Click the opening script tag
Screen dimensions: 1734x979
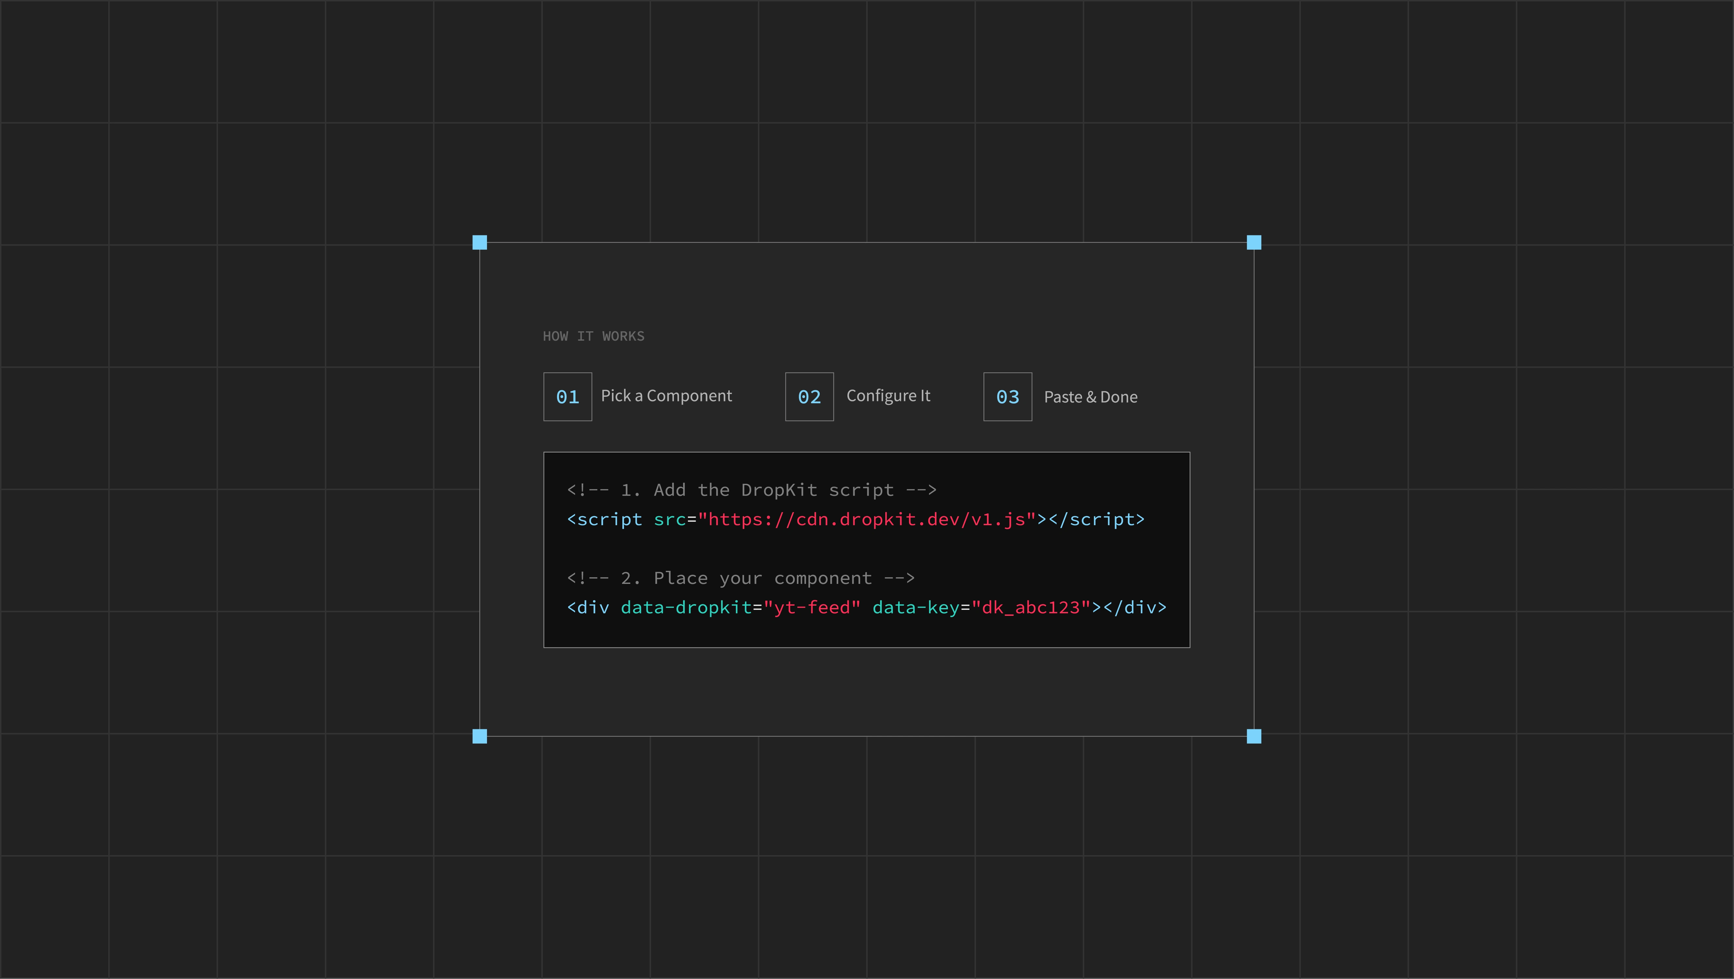click(604, 519)
